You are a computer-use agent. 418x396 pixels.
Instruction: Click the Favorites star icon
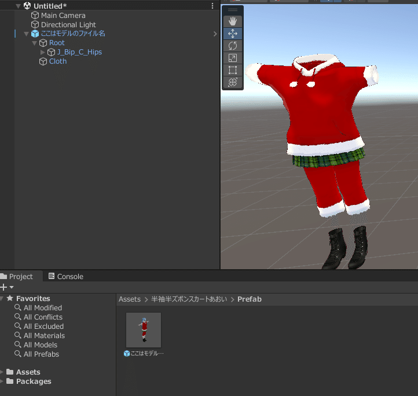pos(10,298)
